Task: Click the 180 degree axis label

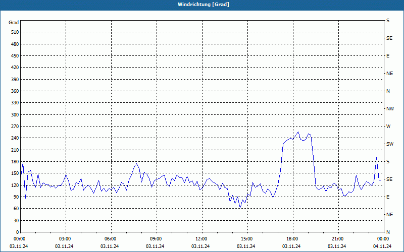Action: tap(15, 162)
